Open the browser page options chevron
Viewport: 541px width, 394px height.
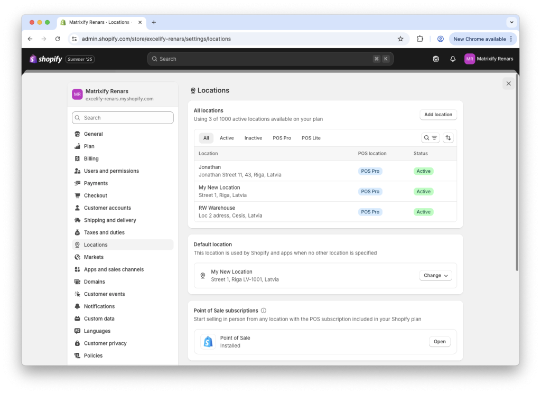510,22
